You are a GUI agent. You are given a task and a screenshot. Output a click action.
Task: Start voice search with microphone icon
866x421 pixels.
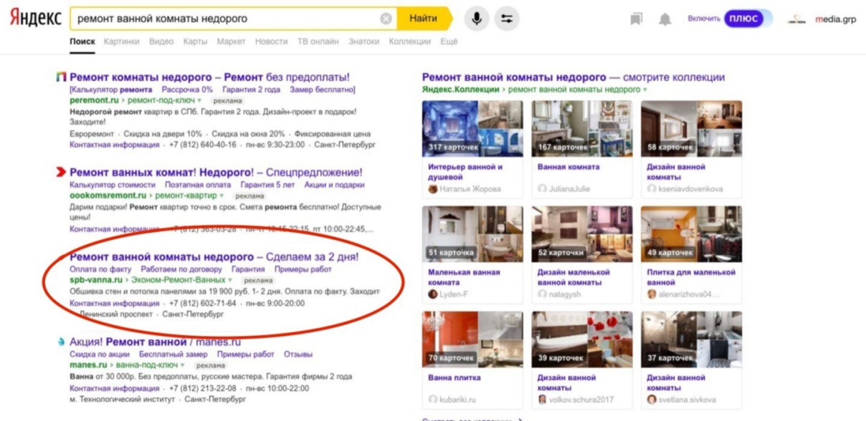click(477, 19)
